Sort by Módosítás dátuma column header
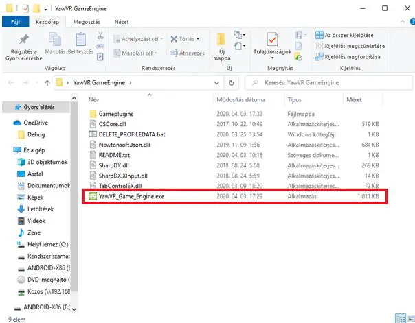 [241, 99]
